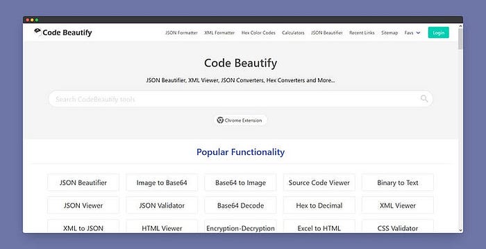Open the Hex to Decimal tool
The width and height of the screenshot is (486, 249).
click(x=319, y=205)
